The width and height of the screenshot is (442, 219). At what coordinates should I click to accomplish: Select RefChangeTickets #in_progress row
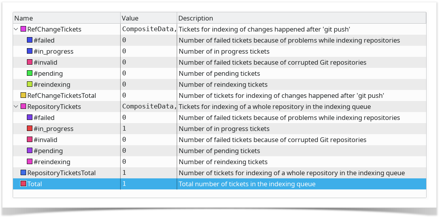(219, 51)
